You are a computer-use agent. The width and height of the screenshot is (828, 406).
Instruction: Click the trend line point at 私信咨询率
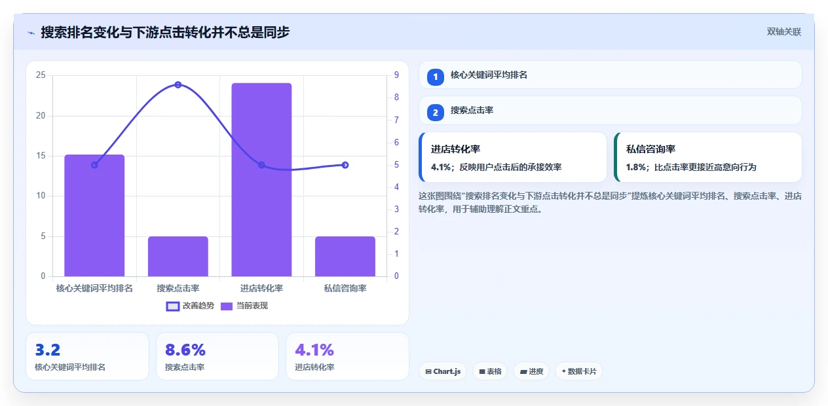pyautogui.click(x=345, y=165)
